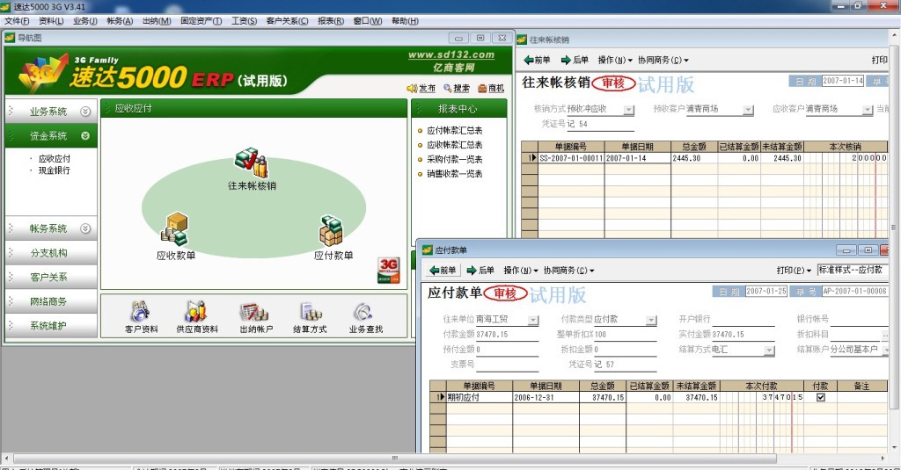Viewport: 901px width, 470px height.
Task: Open the 帮助(H) menu
Action: [405, 21]
